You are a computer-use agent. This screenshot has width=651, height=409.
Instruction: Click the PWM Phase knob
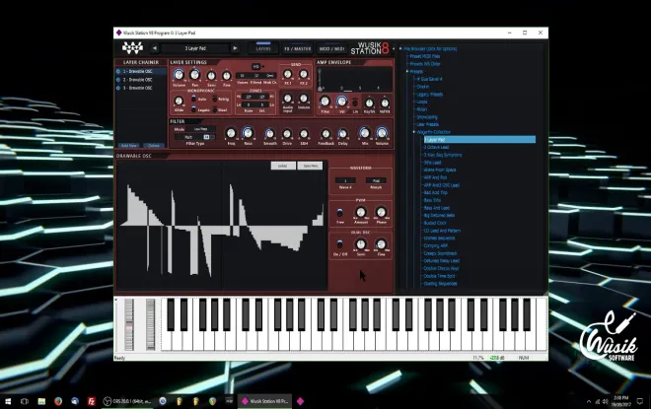coord(381,212)
